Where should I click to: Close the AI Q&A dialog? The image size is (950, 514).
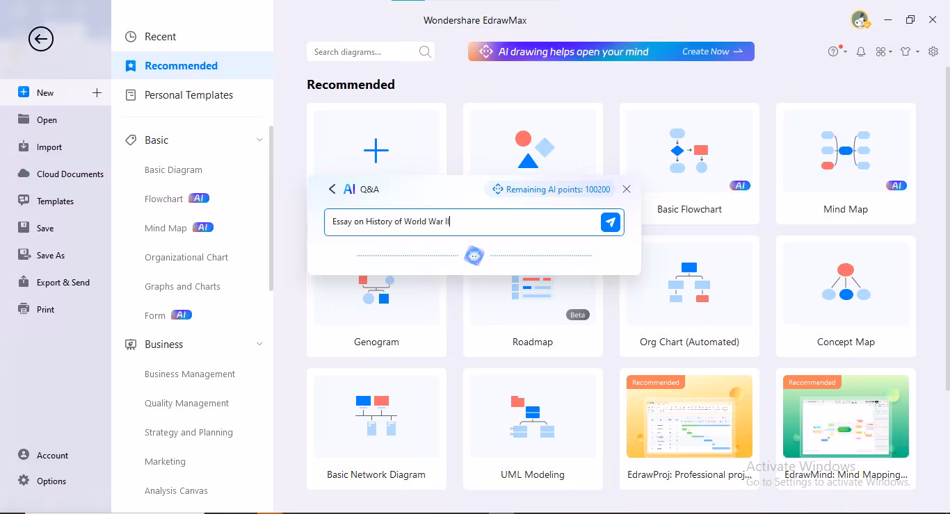627,189
